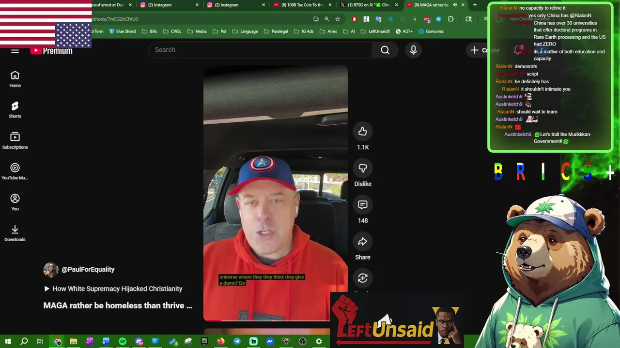Open the Chrome extensions puzzle icon

click(x=451, y=19)
